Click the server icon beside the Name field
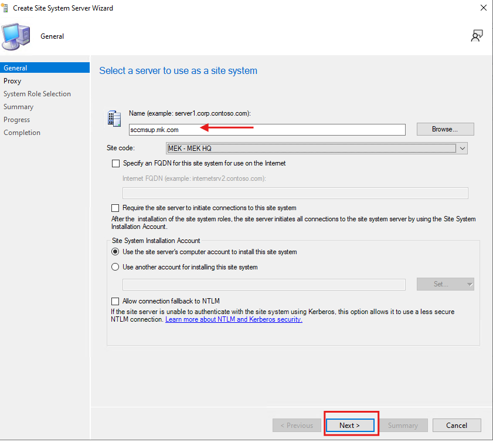The image size is (493, 442). pos(114,118)
